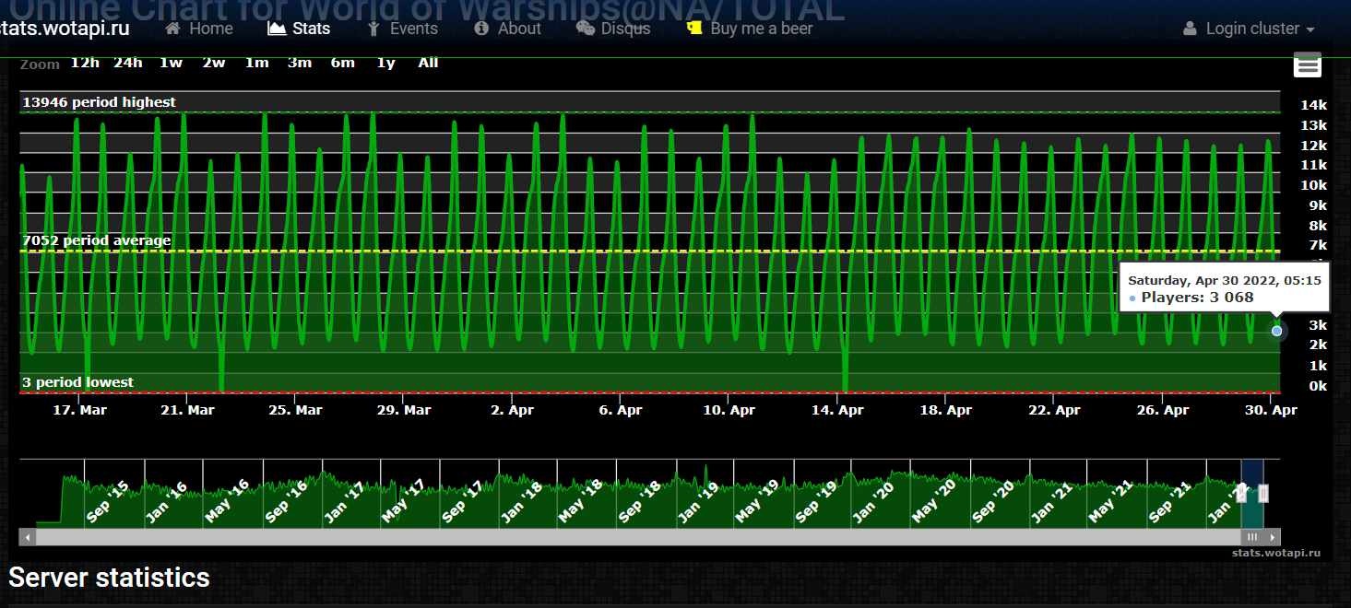The height and width of the screenshot is (608, 1351).
Task: Click the Events icon in navbar
Action: [x=373, y=29]
